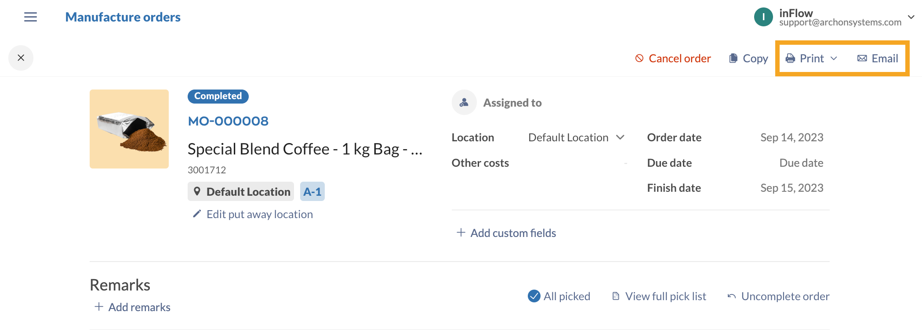Viewport: 922px width, 330px height.
Task: Expand the Default Location dropdown
Action: [620, 137]
